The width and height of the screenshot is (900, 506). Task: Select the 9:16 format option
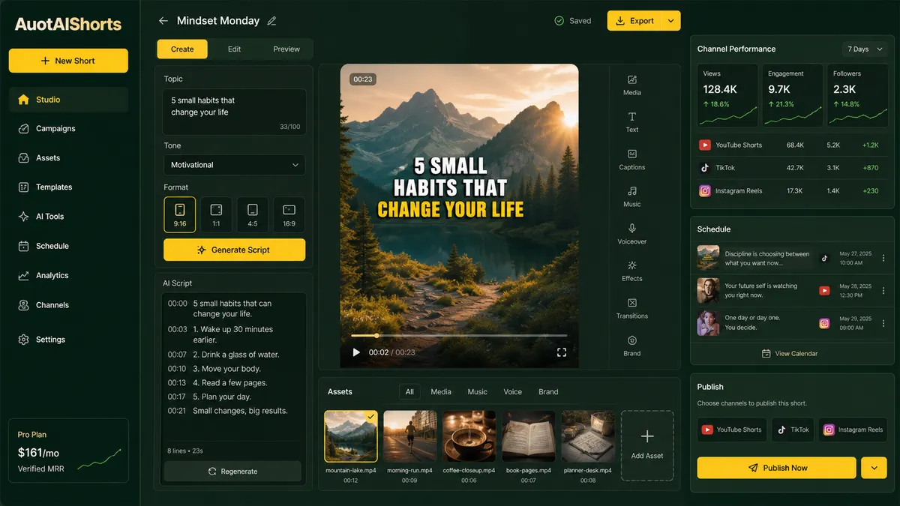click(x=180, y=214)
